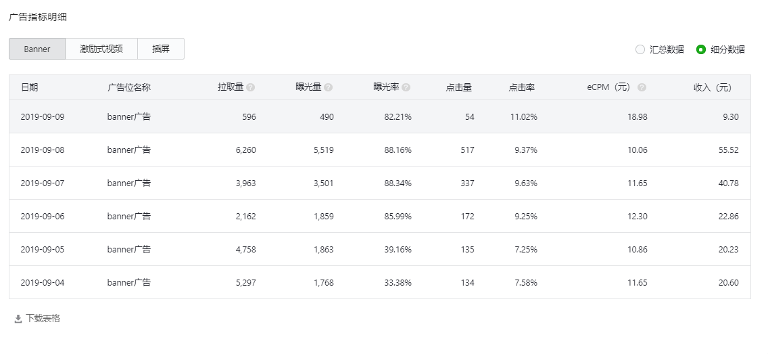The width and height of the screenshot is (768, 354).
Task: Click the help icon beside 拉取量
Action: coord(251,88)
